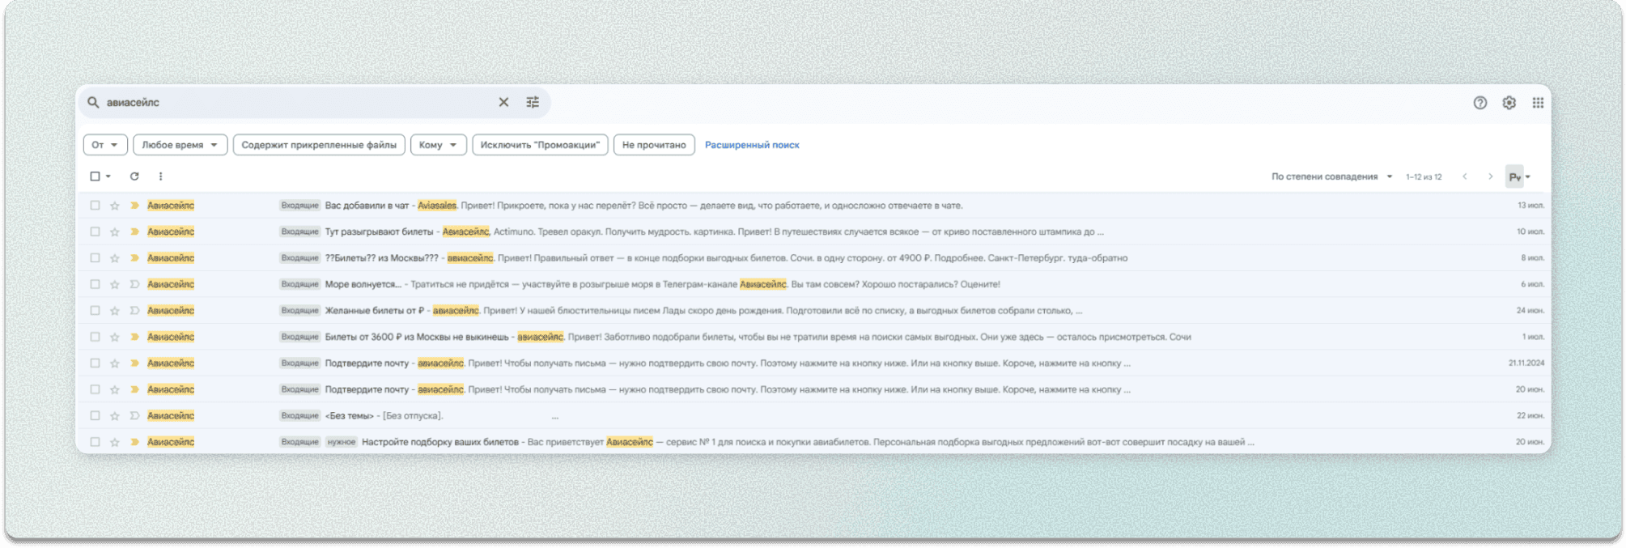Click the Refresh icon above the list
The width and height of the screenshot is (1626, 548).
click(134, 176)
